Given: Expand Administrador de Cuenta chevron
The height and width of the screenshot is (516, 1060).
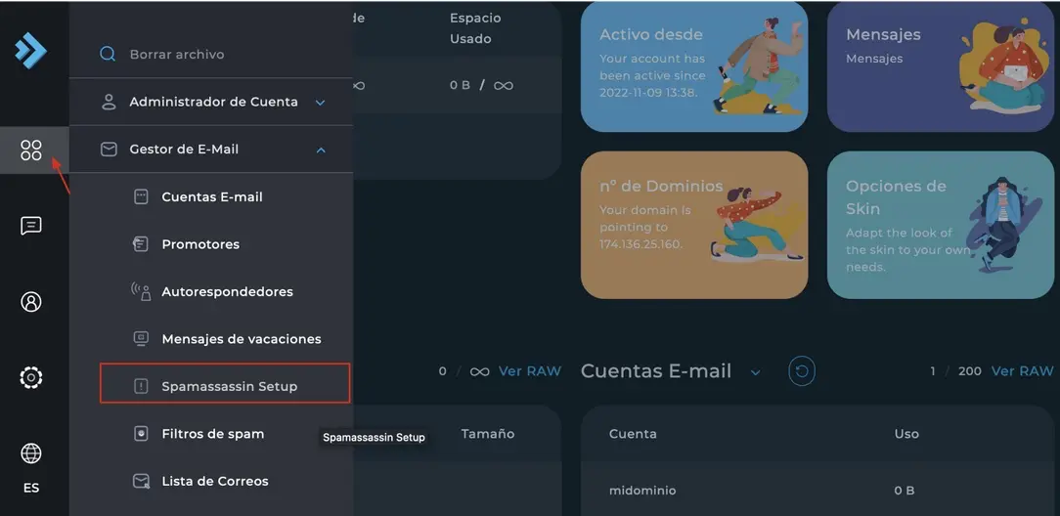Looking at the screenshot, I should (321, 103).
